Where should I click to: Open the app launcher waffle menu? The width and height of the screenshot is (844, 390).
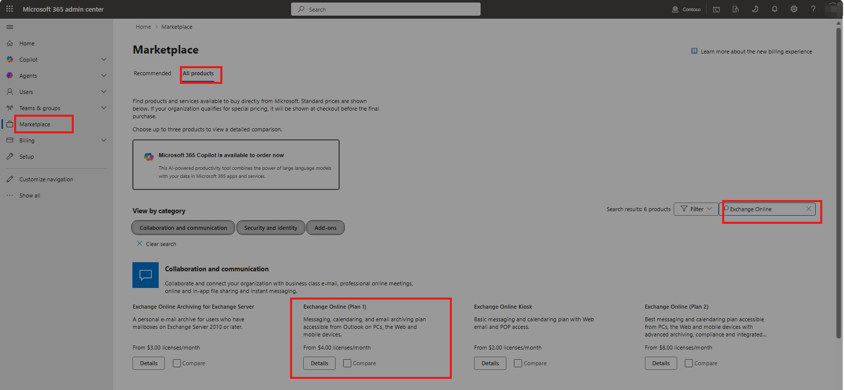coord(10,9)
